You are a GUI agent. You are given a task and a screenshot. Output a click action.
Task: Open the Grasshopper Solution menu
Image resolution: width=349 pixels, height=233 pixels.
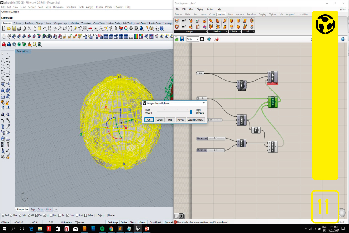[210, 9]
